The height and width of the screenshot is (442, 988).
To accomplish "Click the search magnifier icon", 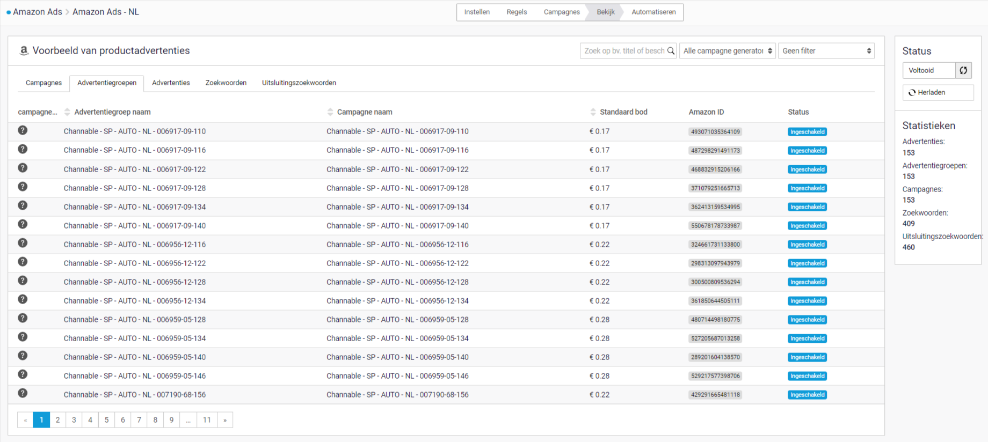I will pyautogui.click(x=671, y=51).
